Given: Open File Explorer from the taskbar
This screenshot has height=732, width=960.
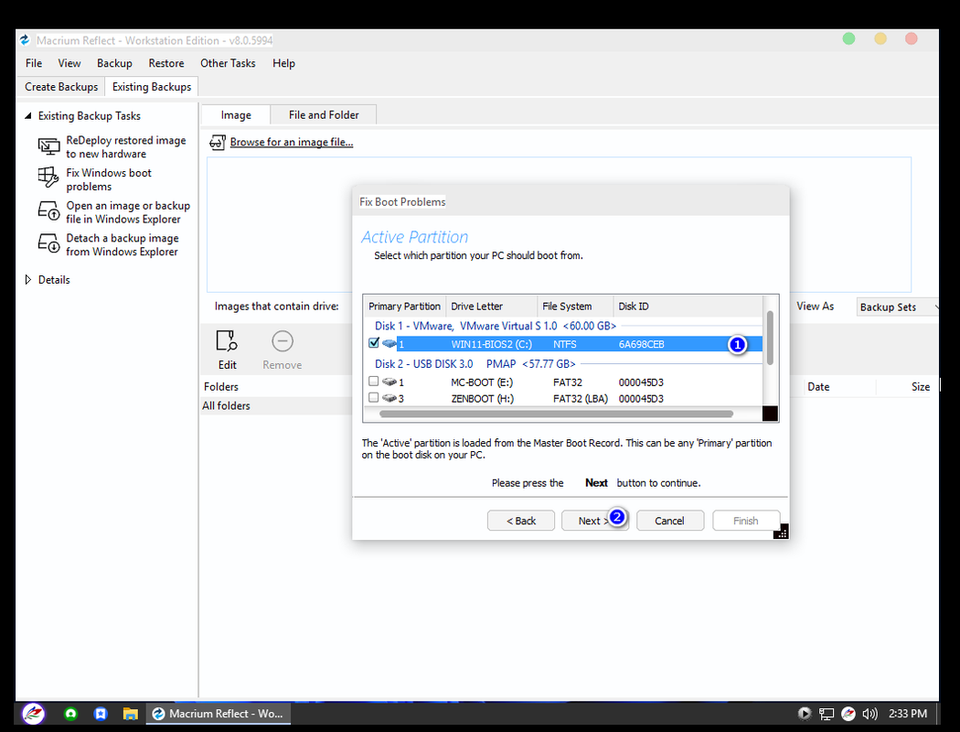Looking at the screenshot, I should point(130,714).
